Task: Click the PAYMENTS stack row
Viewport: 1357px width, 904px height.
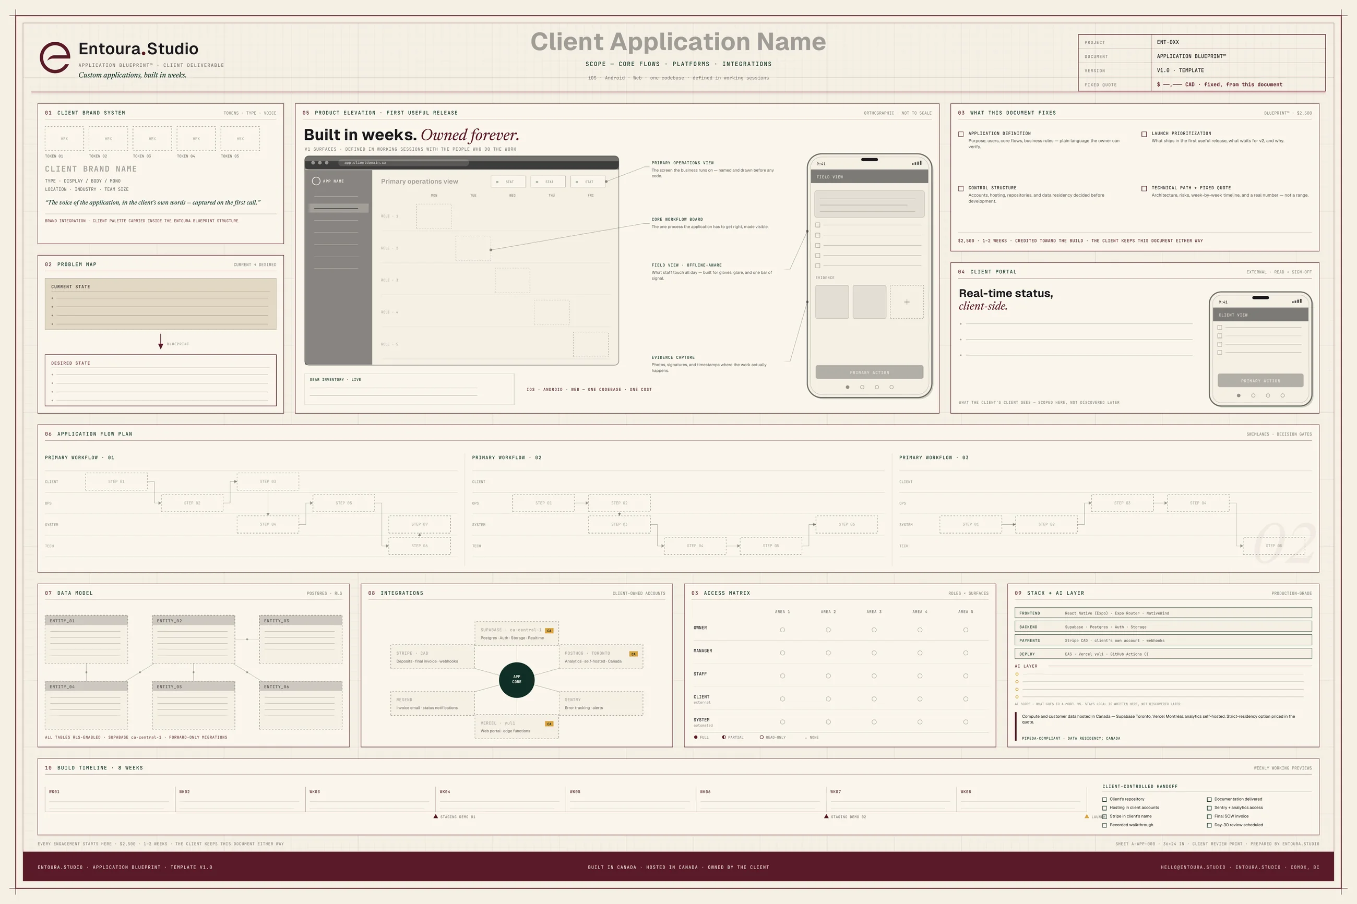Action: click(1163, 640)
